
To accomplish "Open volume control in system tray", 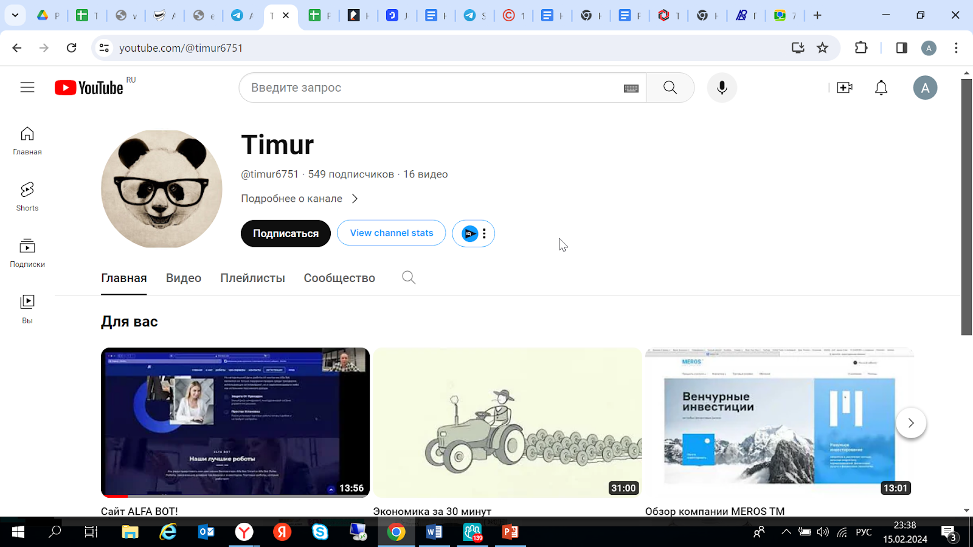I will (x=823, y=532).
